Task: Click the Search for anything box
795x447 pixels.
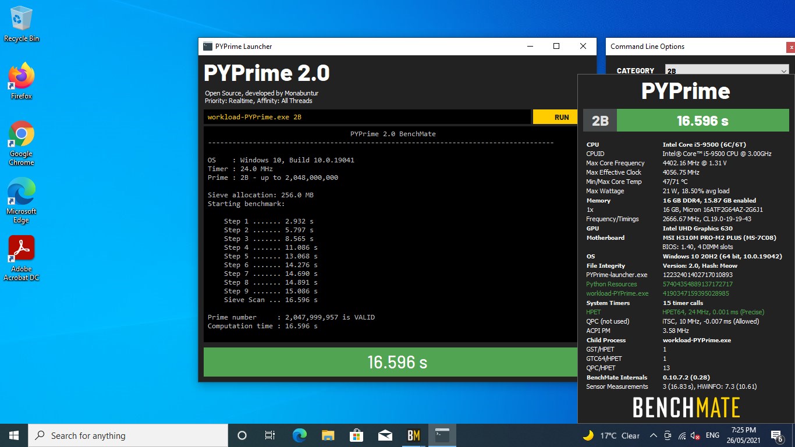Action: tap(128, 435)
